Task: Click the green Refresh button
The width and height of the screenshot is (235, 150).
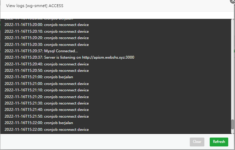Action: 219,142
